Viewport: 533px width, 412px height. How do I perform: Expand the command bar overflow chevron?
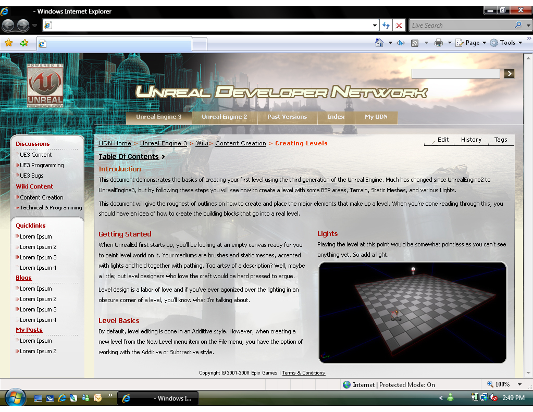(529, 39)
